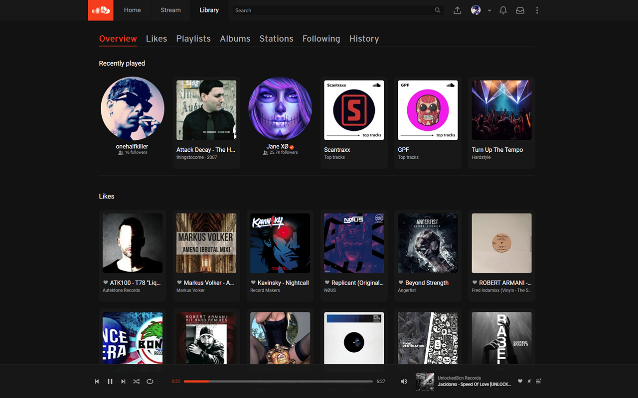This screenshot has height=398, width=638.
Task: Focus the Search field
Action: point(337,10)
